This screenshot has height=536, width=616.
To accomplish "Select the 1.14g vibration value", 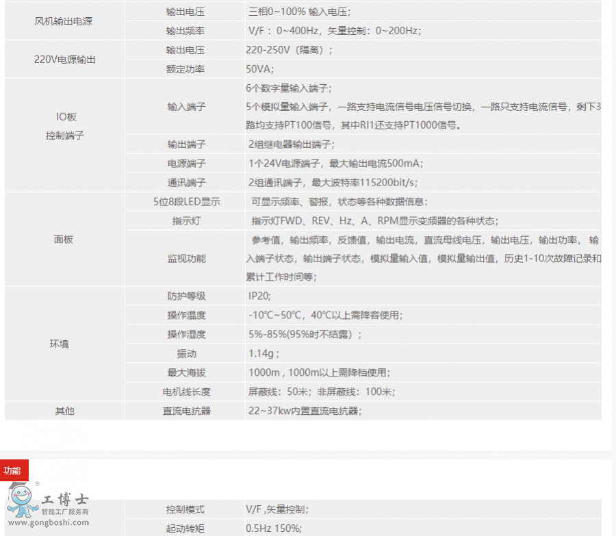I will [x=264, y=354].
